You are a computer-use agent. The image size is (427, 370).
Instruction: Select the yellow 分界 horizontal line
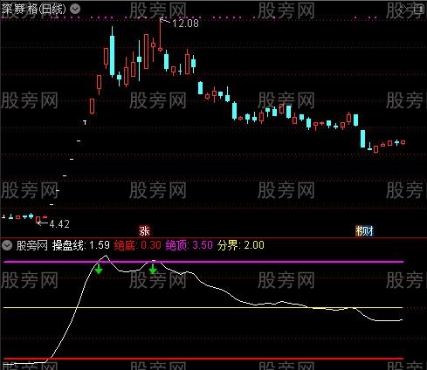203,307
